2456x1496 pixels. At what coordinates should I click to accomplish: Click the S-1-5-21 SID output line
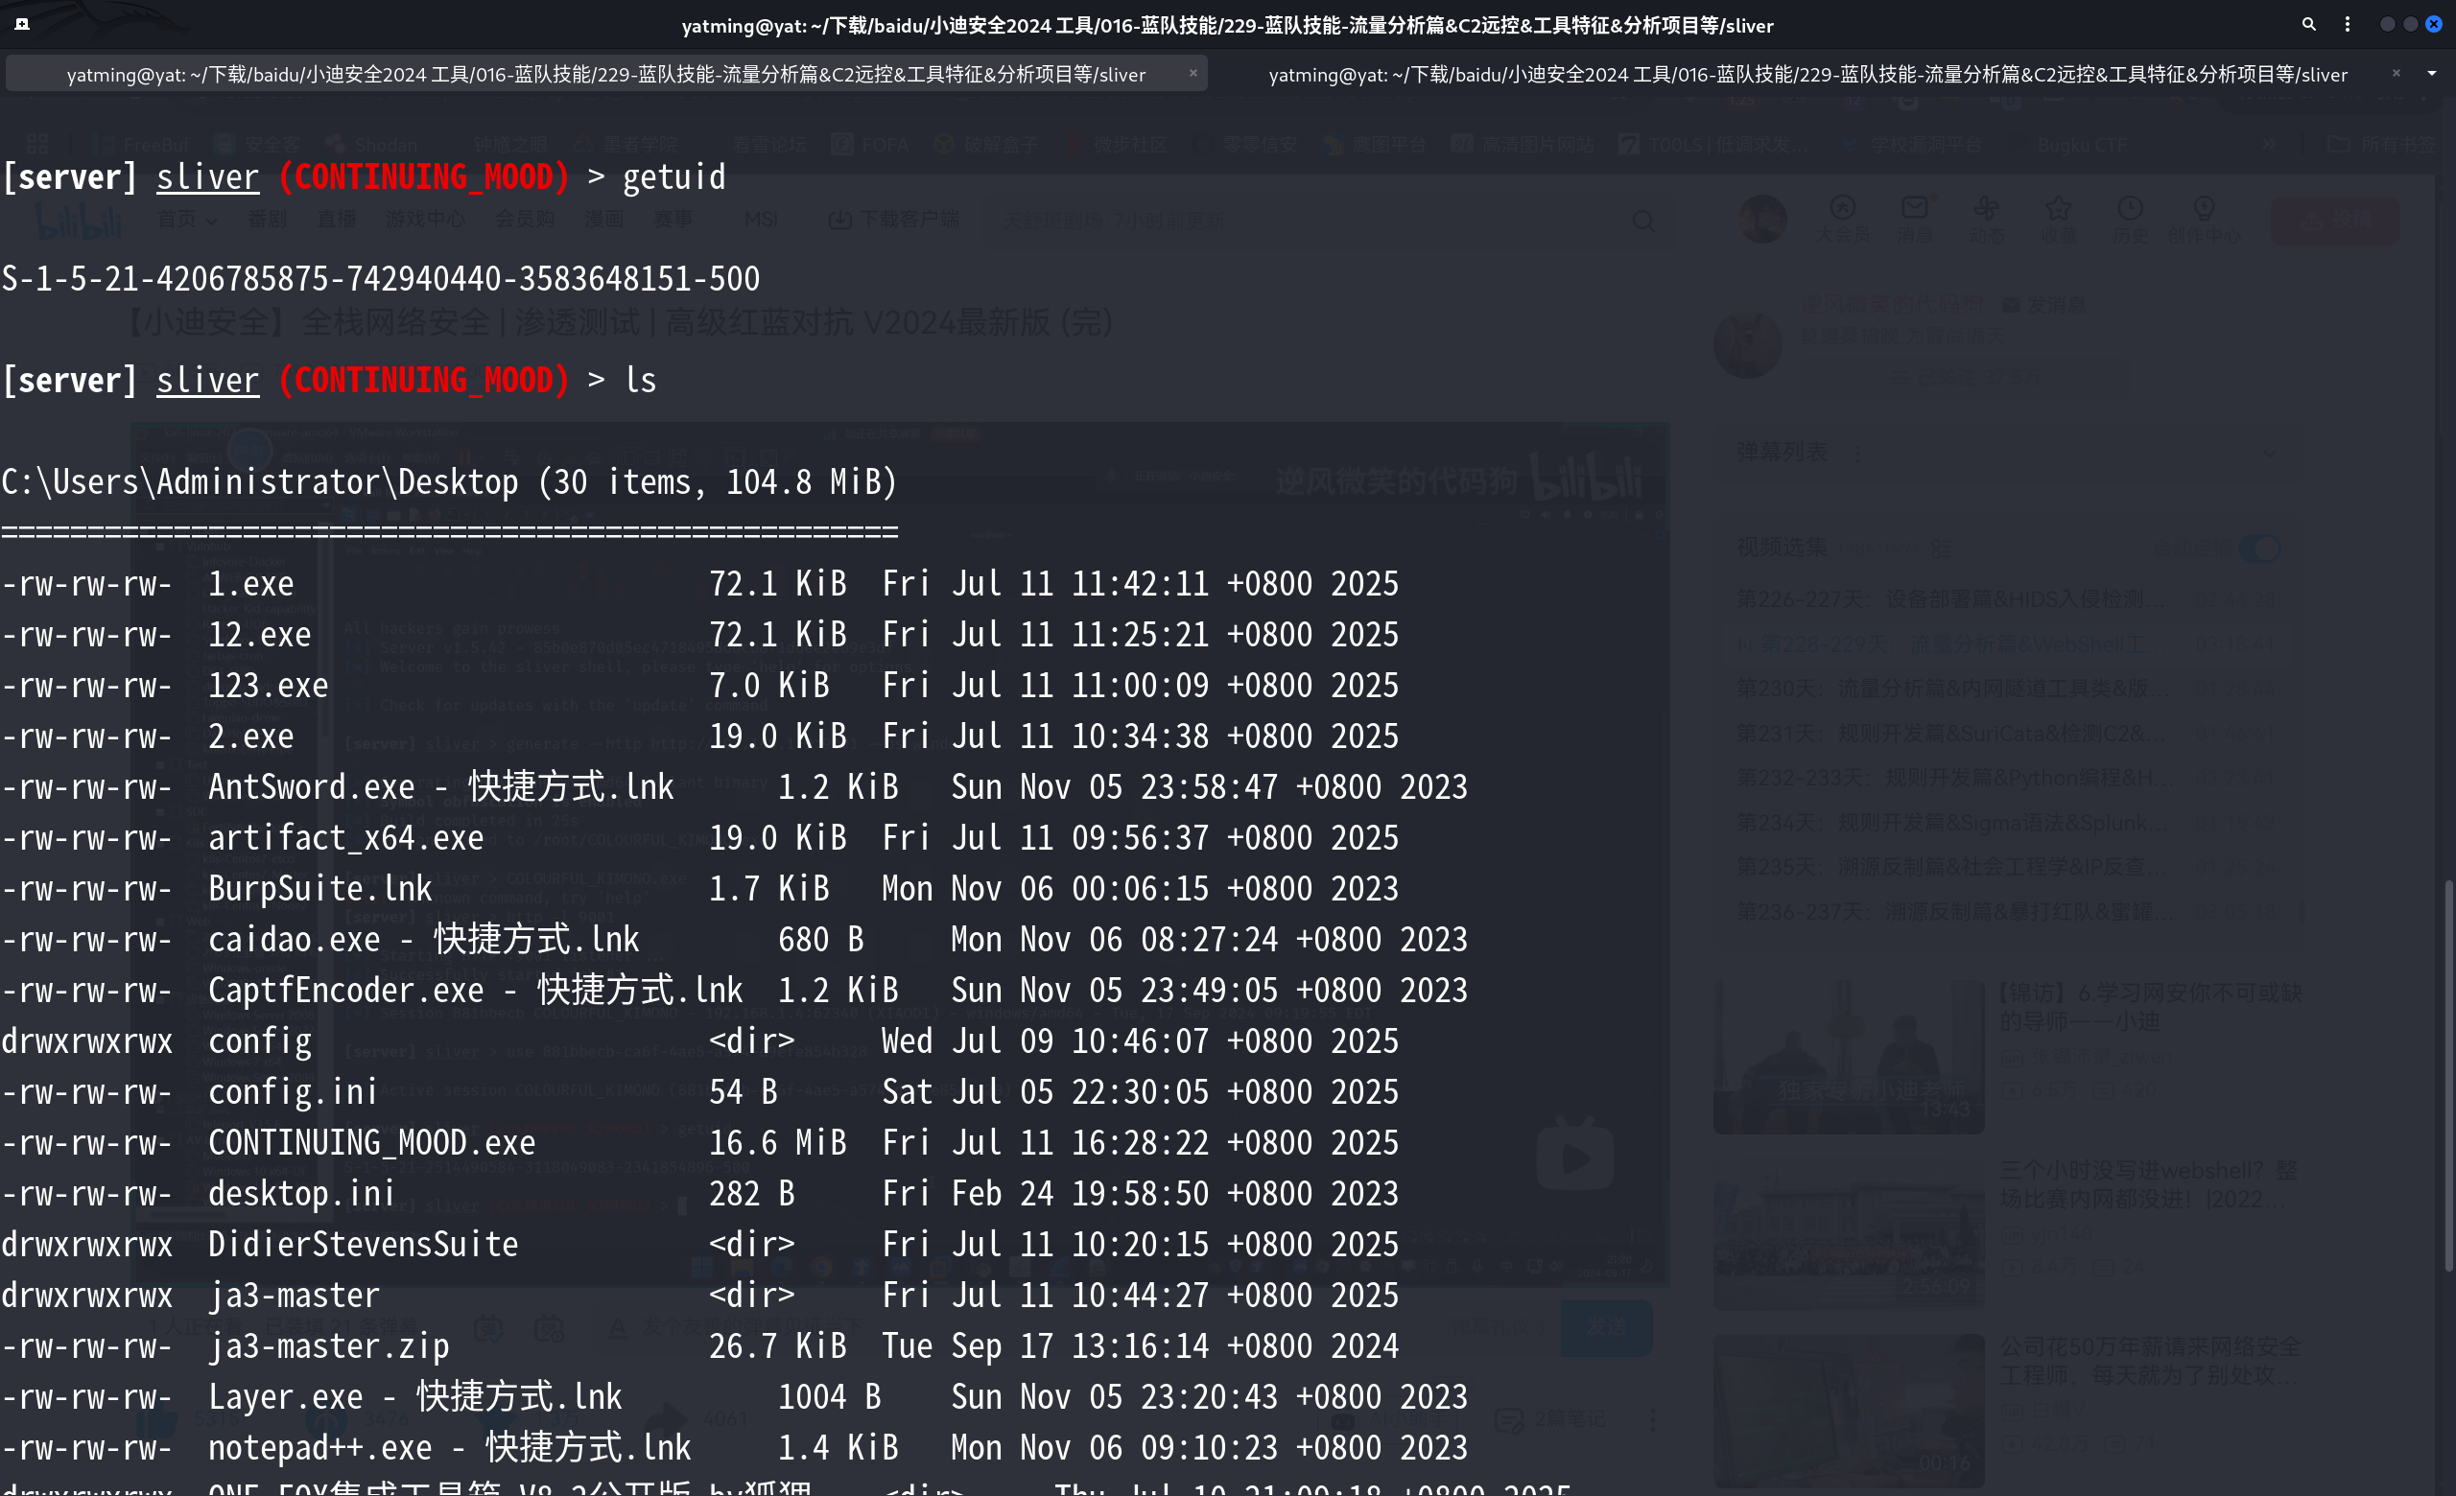pos(380,279)
